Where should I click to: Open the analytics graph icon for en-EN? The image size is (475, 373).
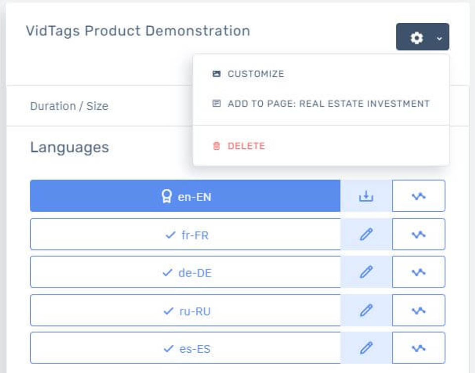(419, 196)
